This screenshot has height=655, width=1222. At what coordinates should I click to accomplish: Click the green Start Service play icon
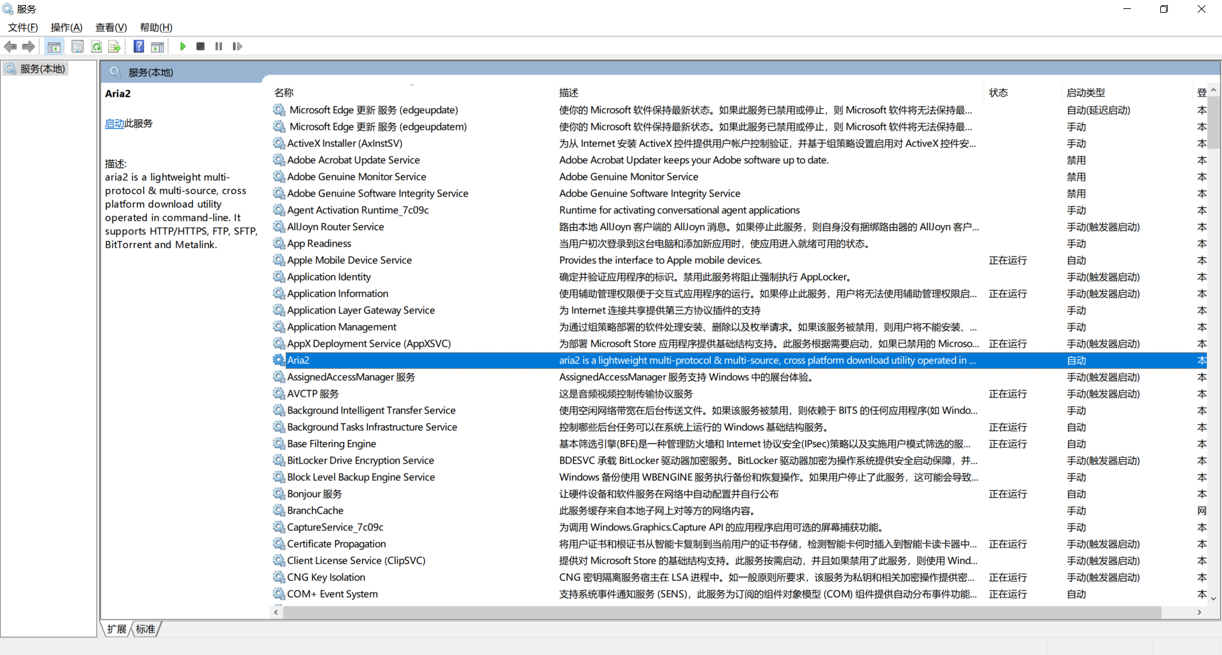183,46
